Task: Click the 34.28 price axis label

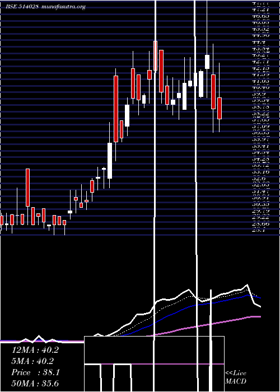Action: pos(260,159)
